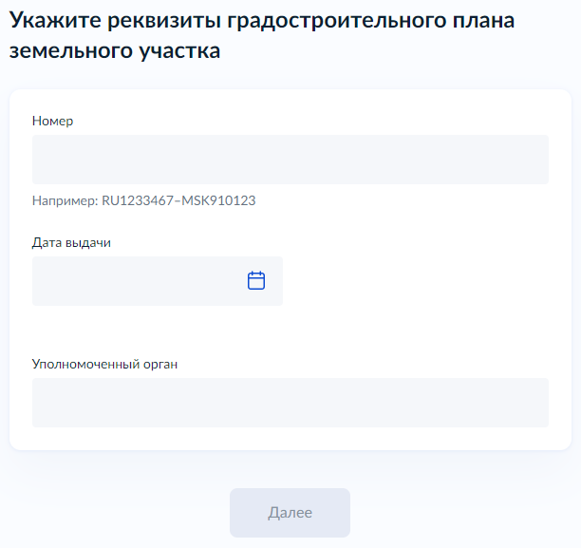Click the MSK910123 part of the hint
Image resolution: width=581 pixels, height=548 pixels.
pyautogui.click(x=218, y=200)
